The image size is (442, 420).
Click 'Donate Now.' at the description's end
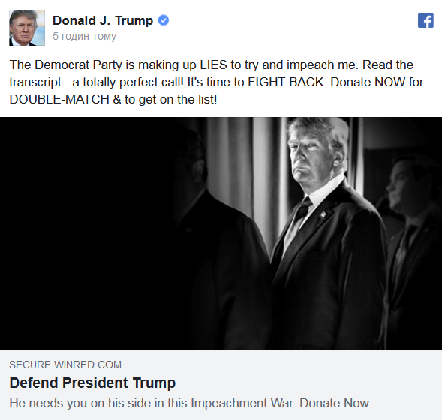(x=335, y=403)
